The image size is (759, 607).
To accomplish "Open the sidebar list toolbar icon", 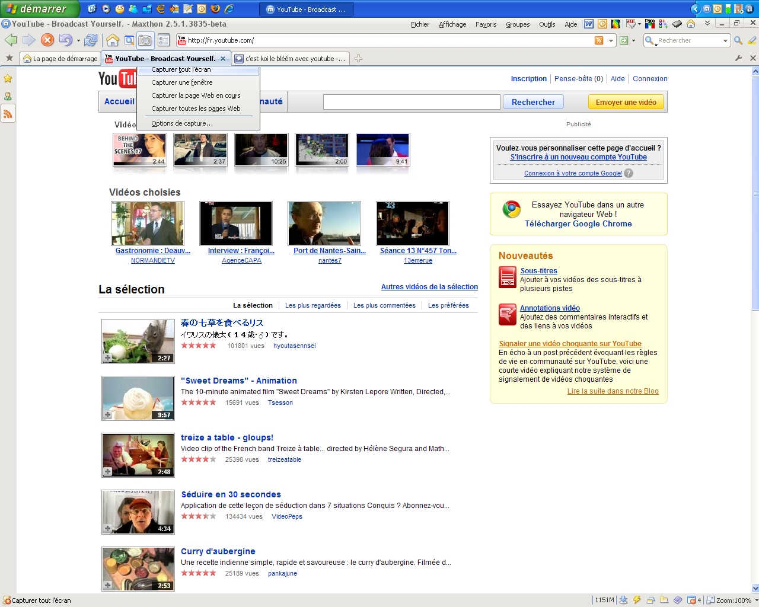I will (x=164, y=40).
